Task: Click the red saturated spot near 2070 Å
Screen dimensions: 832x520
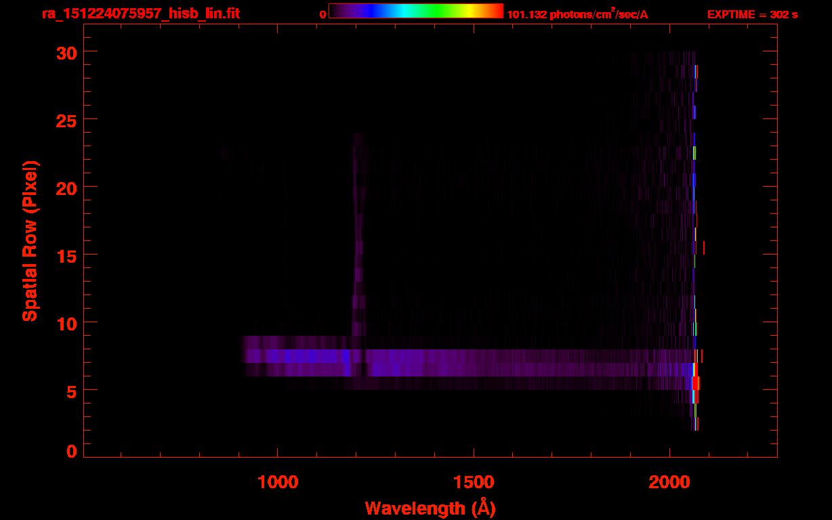Action: coord(694,383)
